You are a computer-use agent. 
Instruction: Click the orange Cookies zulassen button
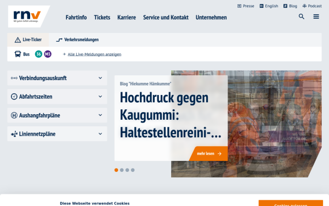291,203
